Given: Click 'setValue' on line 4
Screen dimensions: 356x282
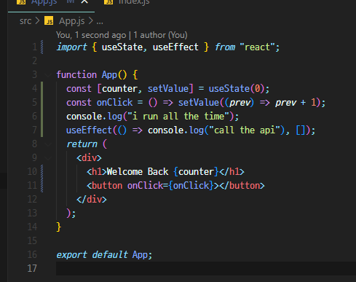Looking at the screenshot, I should [x=168, y=89].
